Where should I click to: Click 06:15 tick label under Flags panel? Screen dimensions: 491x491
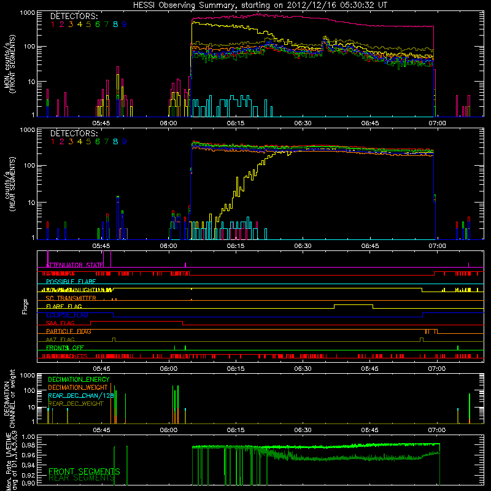point(236,369)
